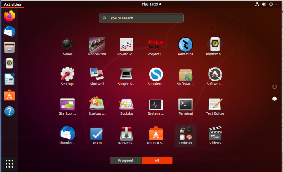Select the second app page indicator
283x172 pixels.
(275, 99)
